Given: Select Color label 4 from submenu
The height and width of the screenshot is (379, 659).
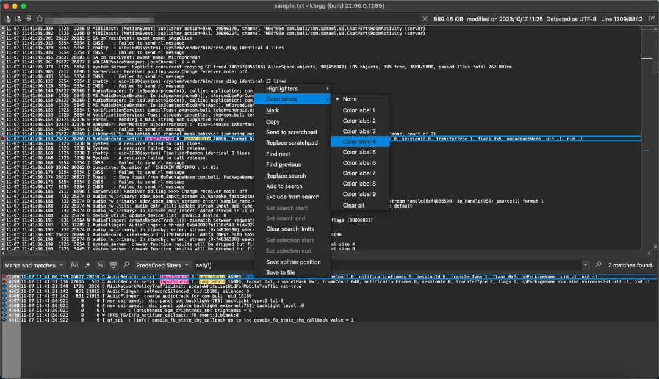Looking at the screenshot, I should [x=359, y=142].
